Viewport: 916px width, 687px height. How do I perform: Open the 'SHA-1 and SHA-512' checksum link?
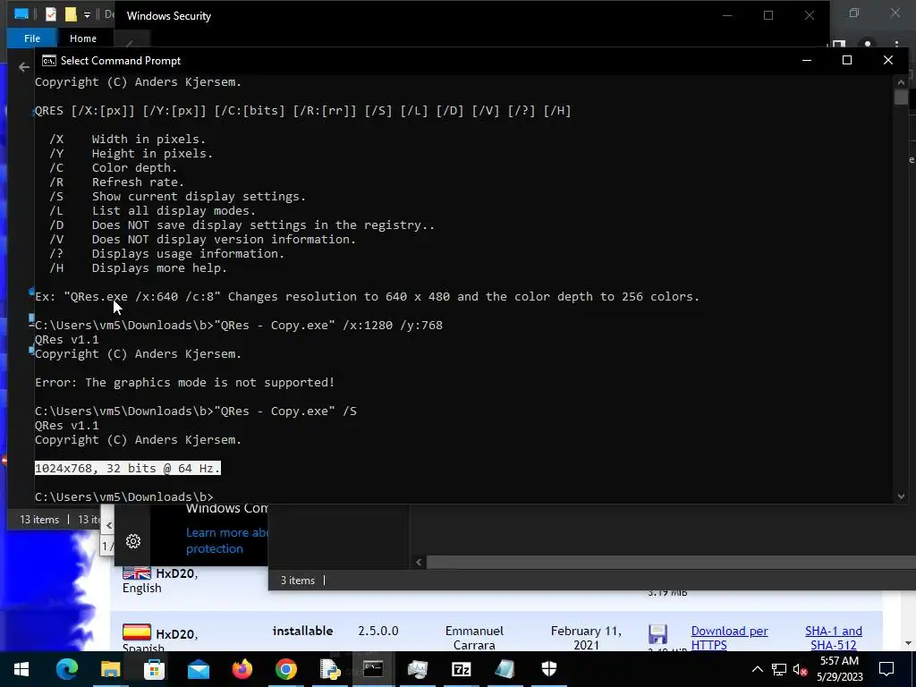tap(834, 638)
